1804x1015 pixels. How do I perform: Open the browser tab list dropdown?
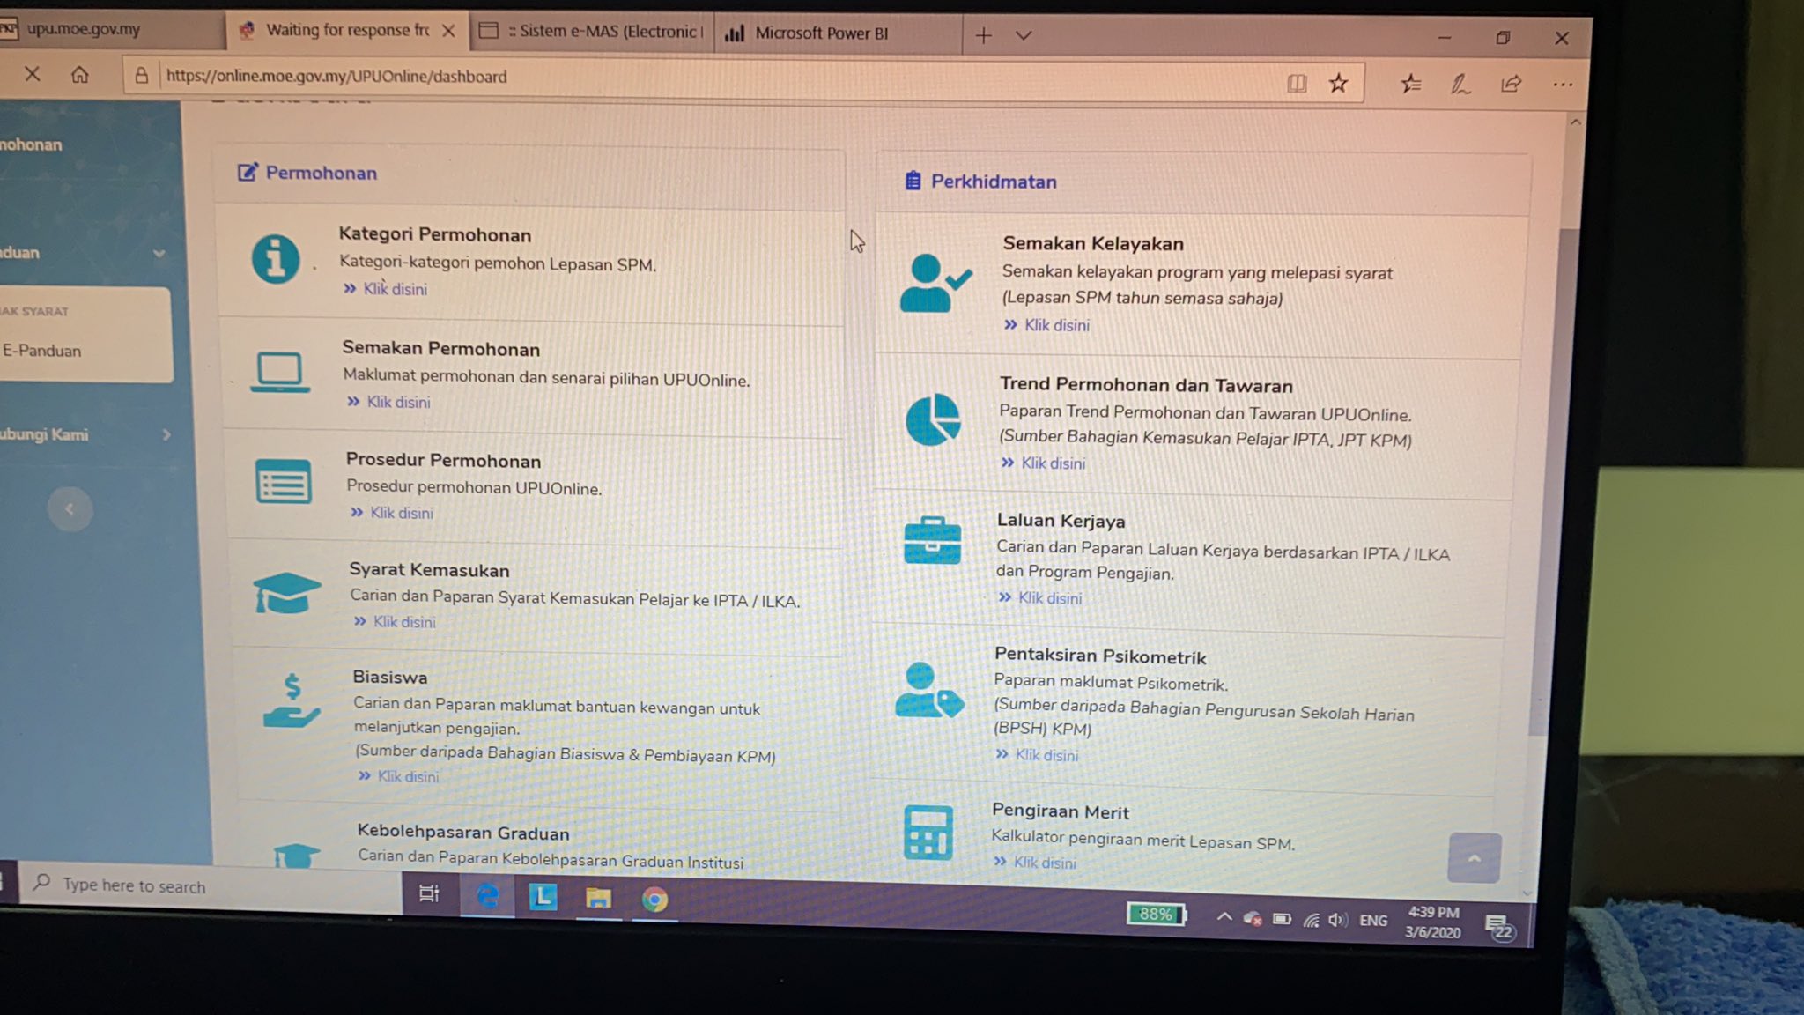(1023, 35)
